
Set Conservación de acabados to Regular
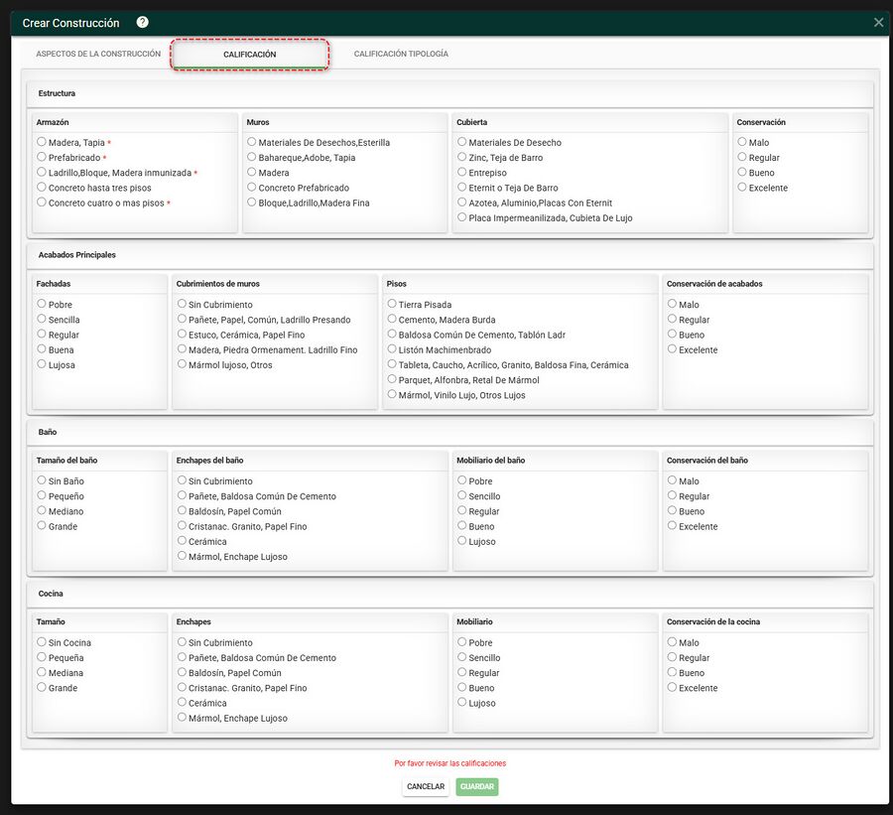(672, 319)
